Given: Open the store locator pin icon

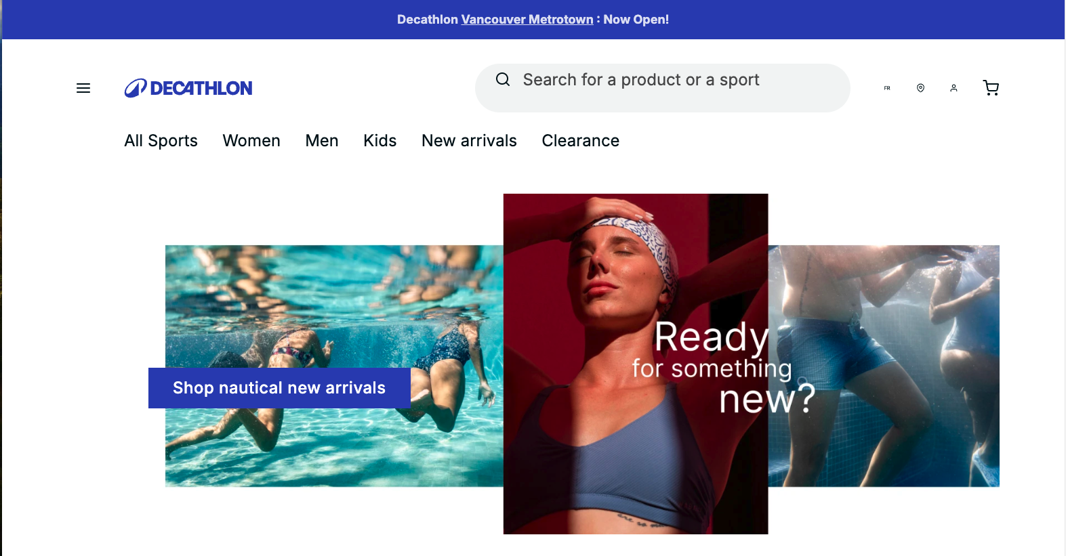Looking at the screenshot, I should (920, 88).
